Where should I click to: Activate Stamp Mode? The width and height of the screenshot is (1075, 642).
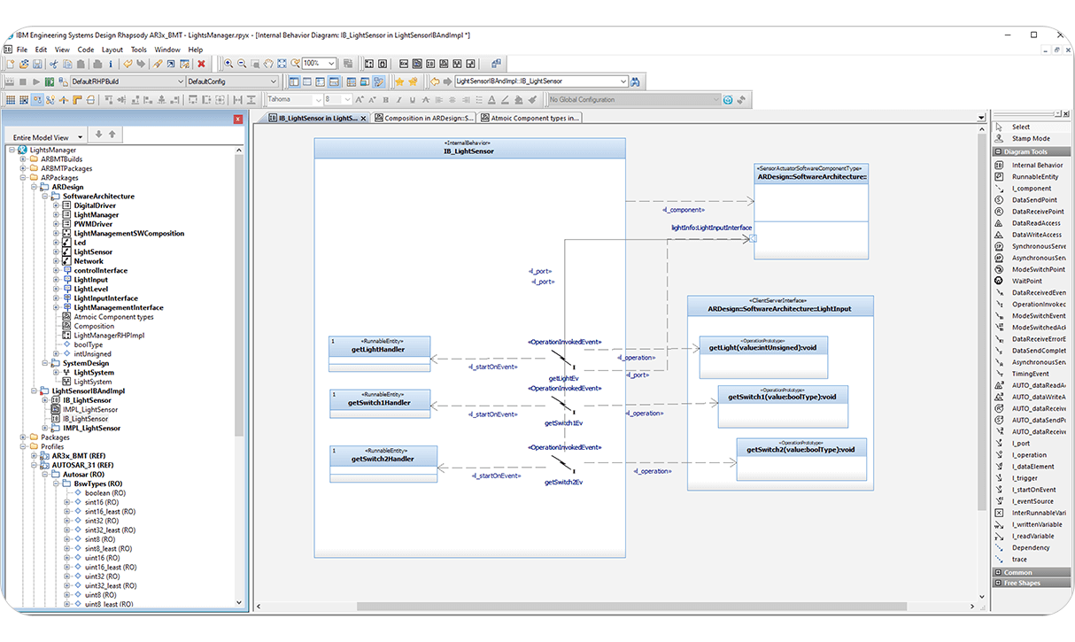(x=1030, y=138)
